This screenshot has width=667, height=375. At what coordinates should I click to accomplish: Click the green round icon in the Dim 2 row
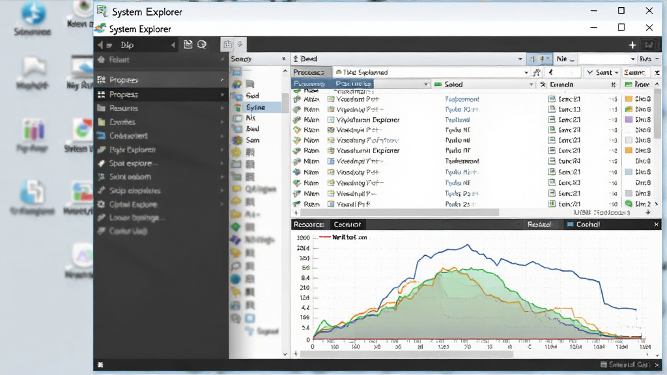(629, 204)
